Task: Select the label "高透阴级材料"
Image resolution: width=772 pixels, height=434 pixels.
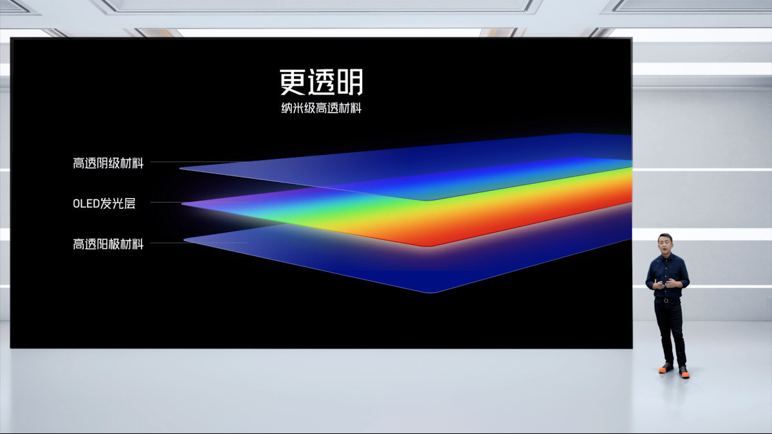Action: point(108,163)
